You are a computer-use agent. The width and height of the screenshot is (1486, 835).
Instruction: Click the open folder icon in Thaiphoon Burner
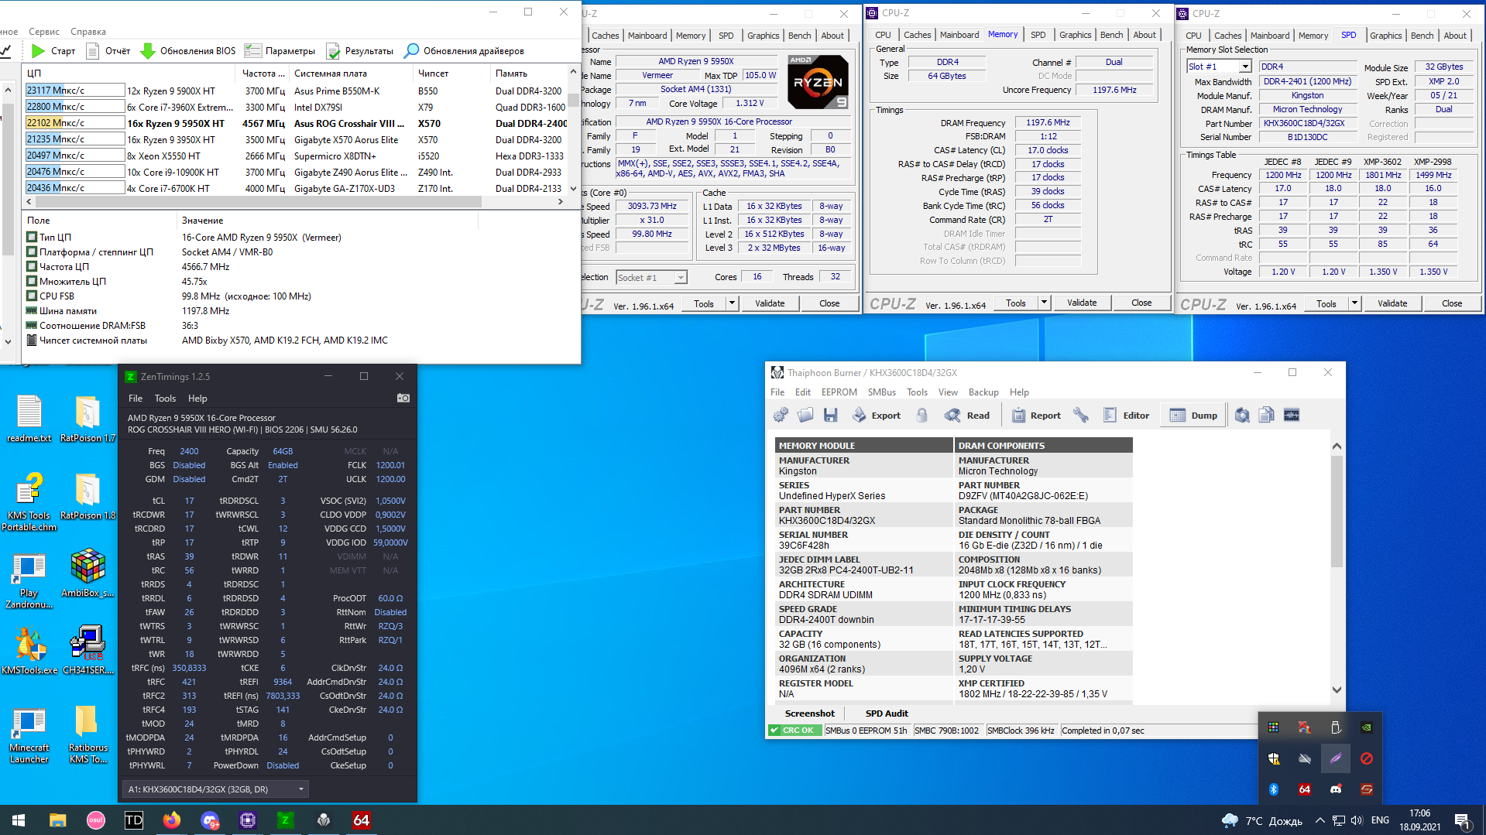pos(805,416)
